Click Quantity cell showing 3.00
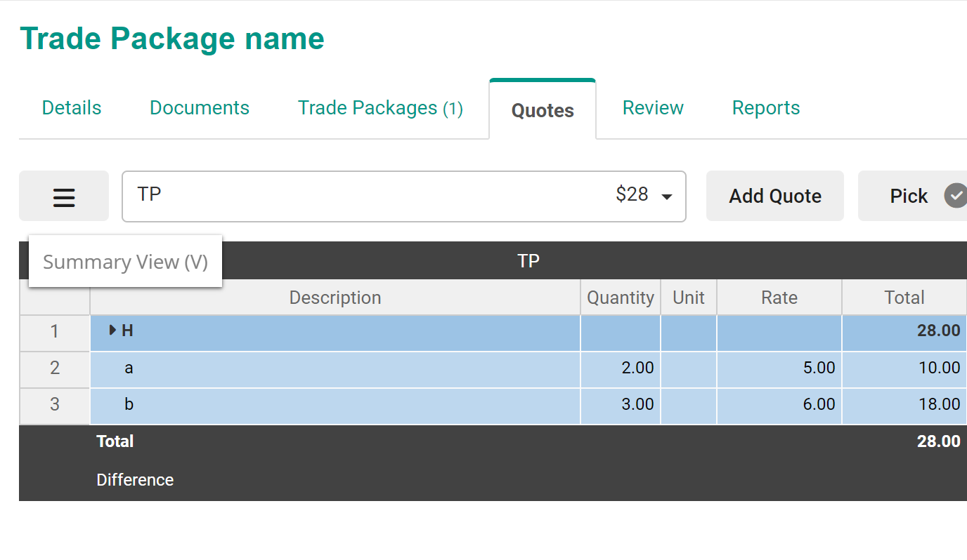967x560 pixels. pyautogui.click(x=621, y=404)
